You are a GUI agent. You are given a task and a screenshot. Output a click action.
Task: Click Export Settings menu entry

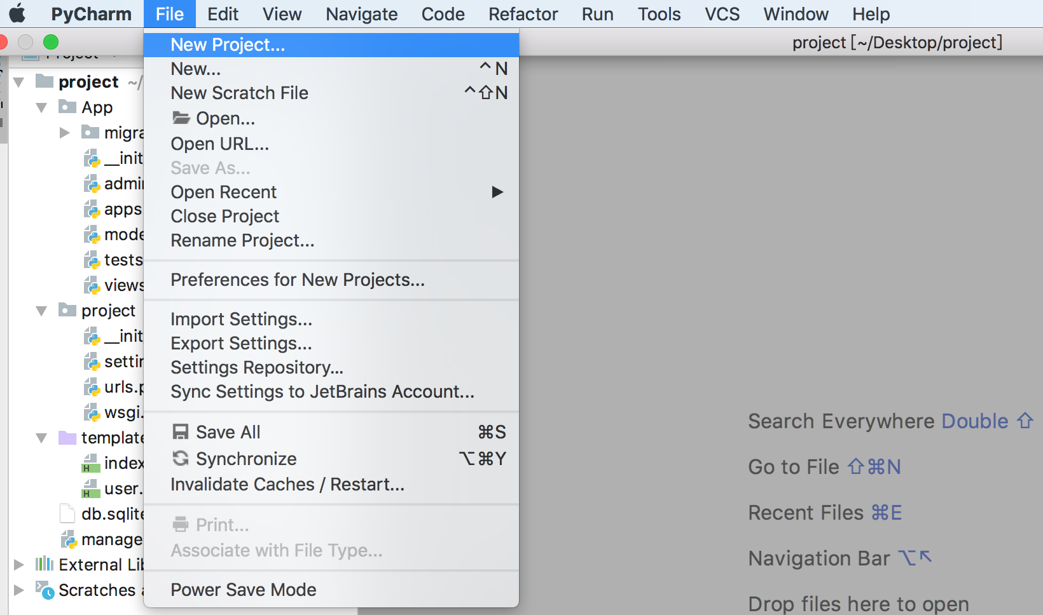[241, 343]
